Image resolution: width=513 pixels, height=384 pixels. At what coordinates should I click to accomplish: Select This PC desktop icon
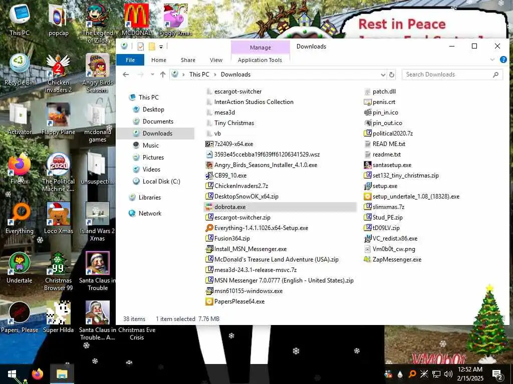click(20, 20)
